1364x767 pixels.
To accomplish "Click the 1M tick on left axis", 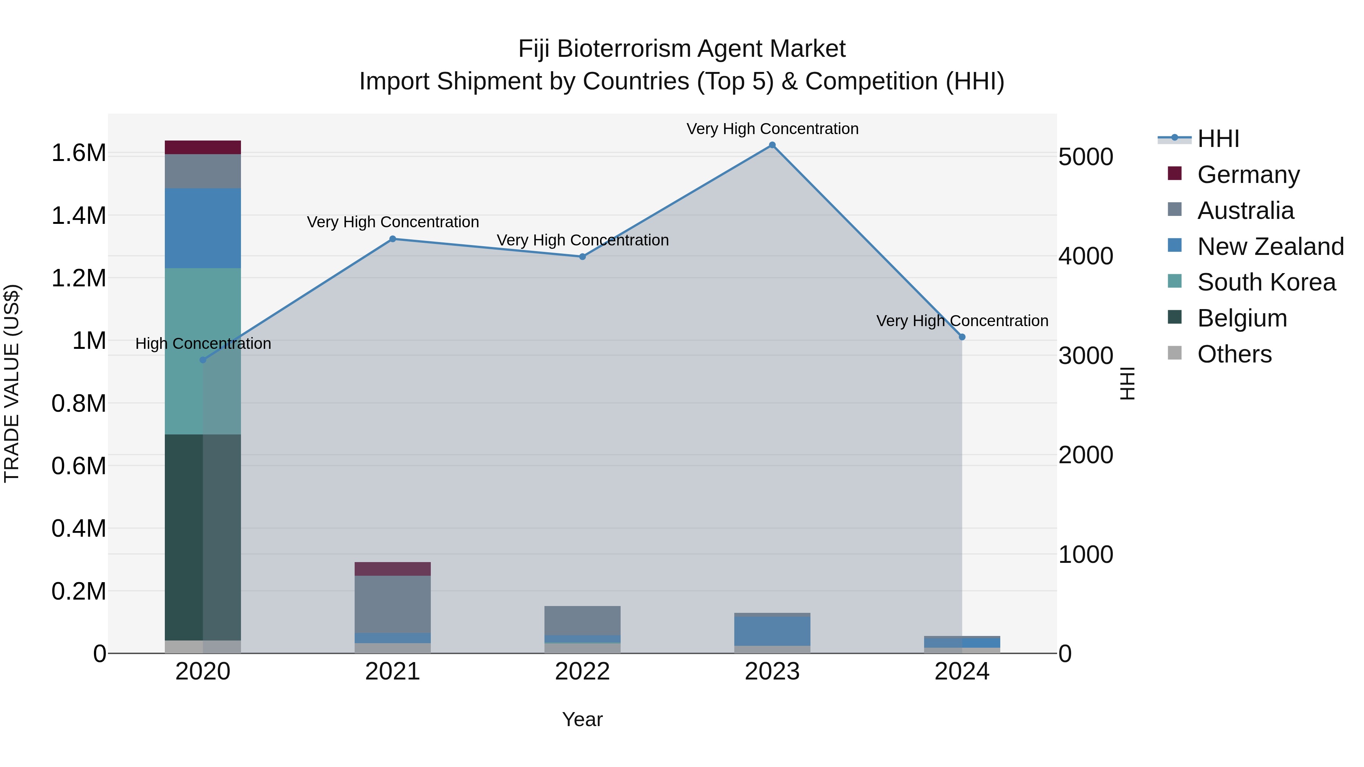I will 89,341.
